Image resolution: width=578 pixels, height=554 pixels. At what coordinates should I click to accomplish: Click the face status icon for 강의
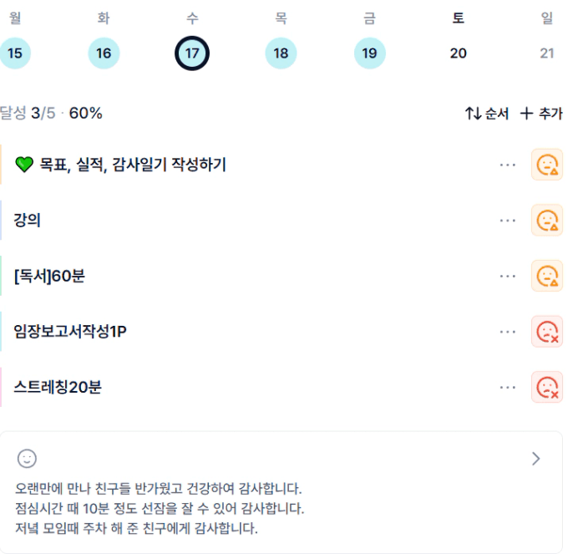(547, 221)
